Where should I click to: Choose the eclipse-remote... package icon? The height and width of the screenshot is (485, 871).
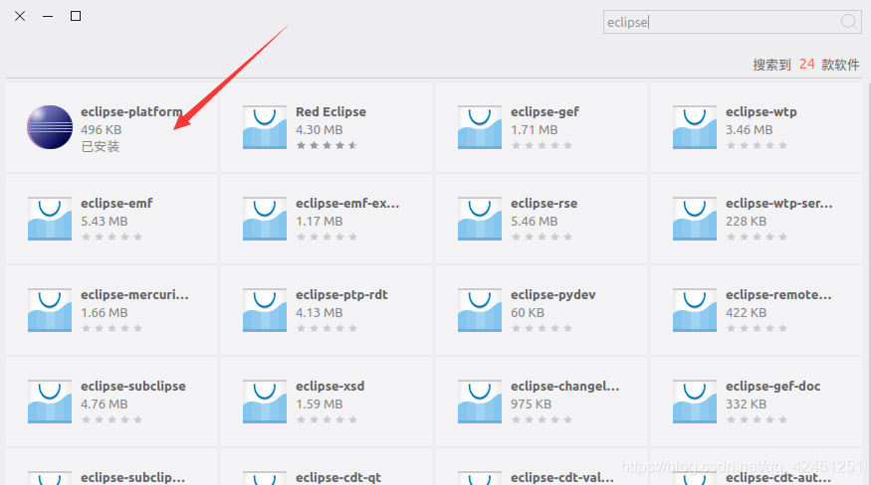[x=695, y=310]
